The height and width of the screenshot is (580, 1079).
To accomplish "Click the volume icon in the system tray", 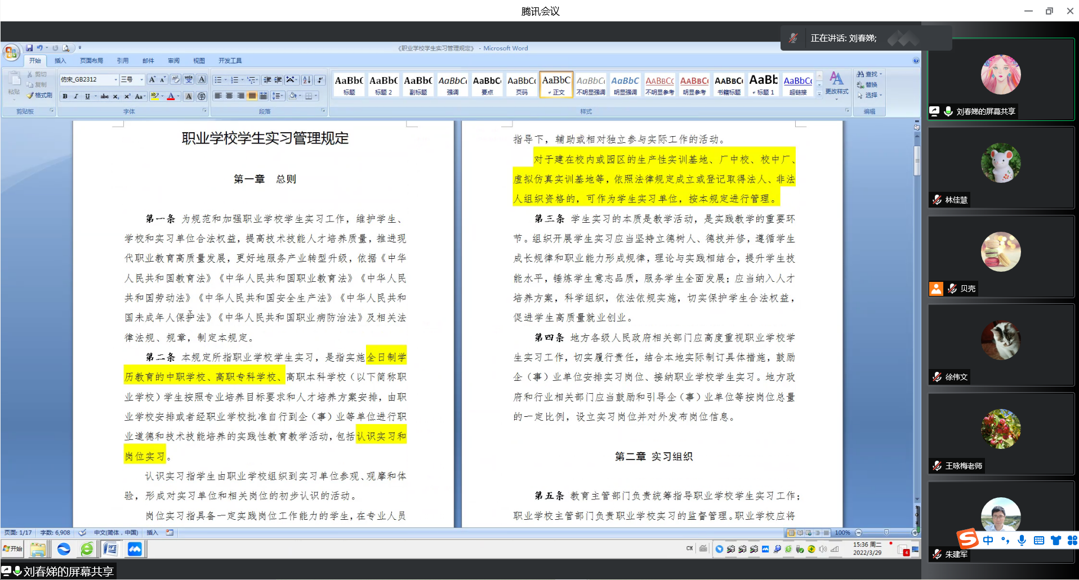I will point(823,549).
